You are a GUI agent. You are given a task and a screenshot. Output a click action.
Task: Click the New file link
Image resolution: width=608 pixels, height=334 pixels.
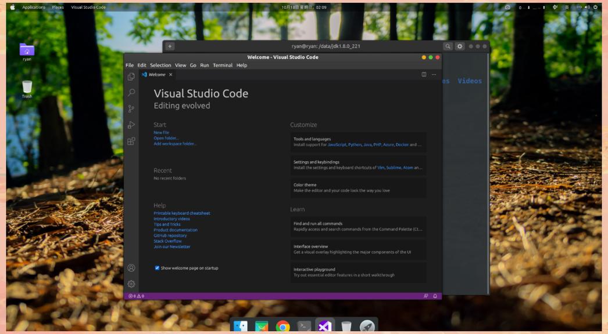coord(162,132)
